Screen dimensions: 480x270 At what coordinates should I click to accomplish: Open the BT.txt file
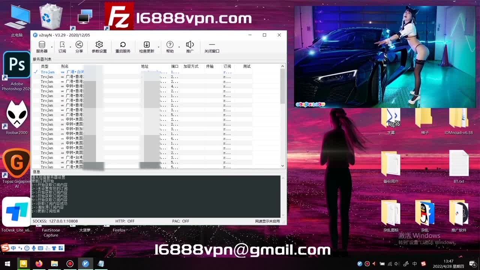pos(459,167)
